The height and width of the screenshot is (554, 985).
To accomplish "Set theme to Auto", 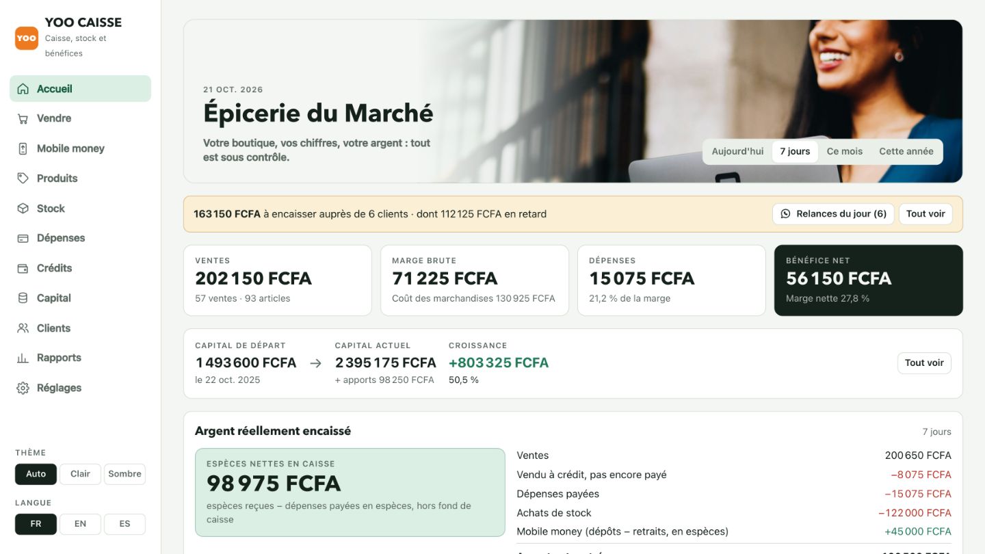I will click(x=36, y=474).
